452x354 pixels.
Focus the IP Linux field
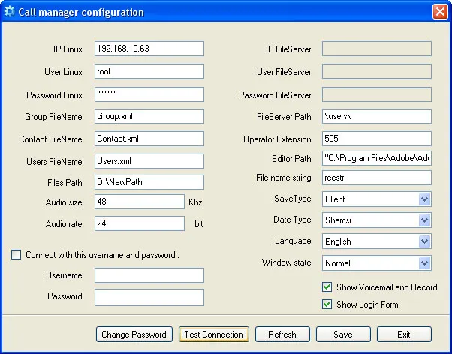[x=149, y=49]
